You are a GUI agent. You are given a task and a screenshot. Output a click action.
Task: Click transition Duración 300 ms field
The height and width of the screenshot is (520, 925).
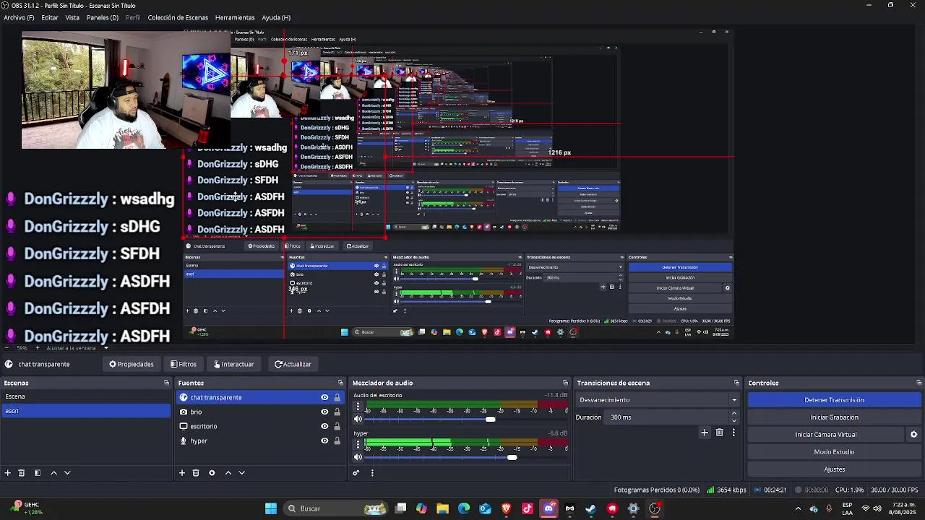pos(668,417)
